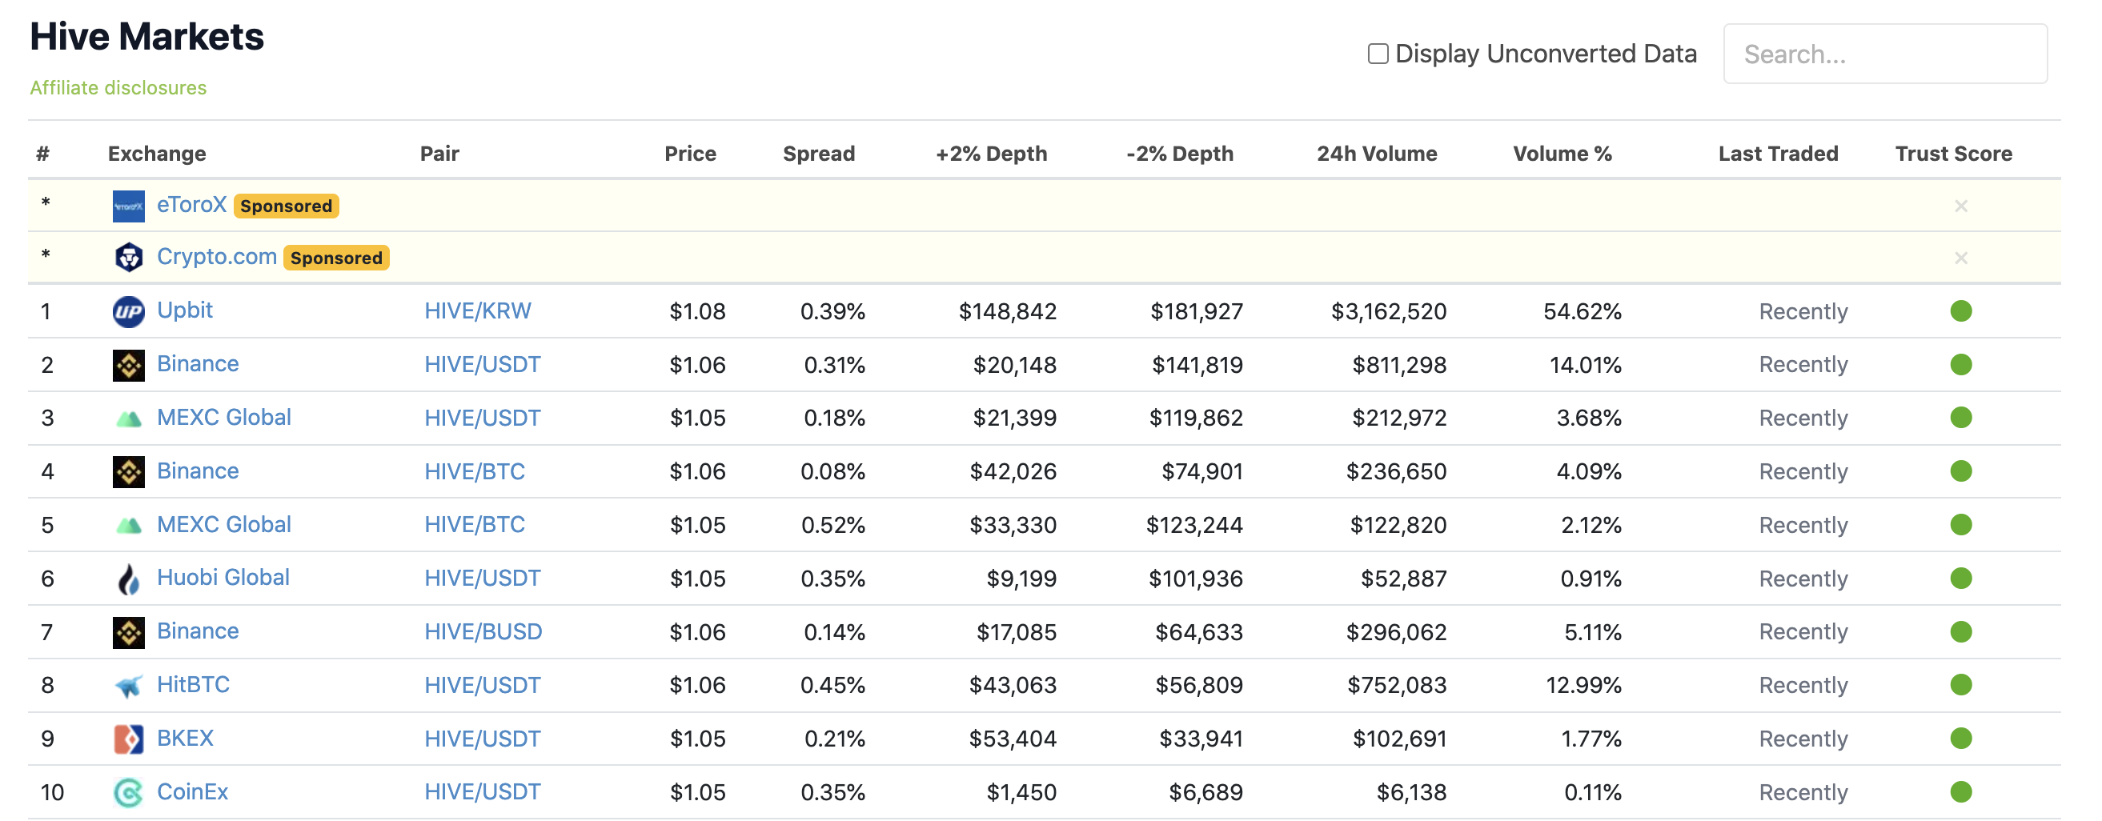Open MEXC Global link in row 3
The height and width of the screenshot is (821, 2102).
point(223,417)
